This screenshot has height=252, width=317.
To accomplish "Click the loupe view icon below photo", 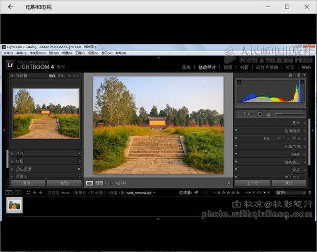I will 89,183.
